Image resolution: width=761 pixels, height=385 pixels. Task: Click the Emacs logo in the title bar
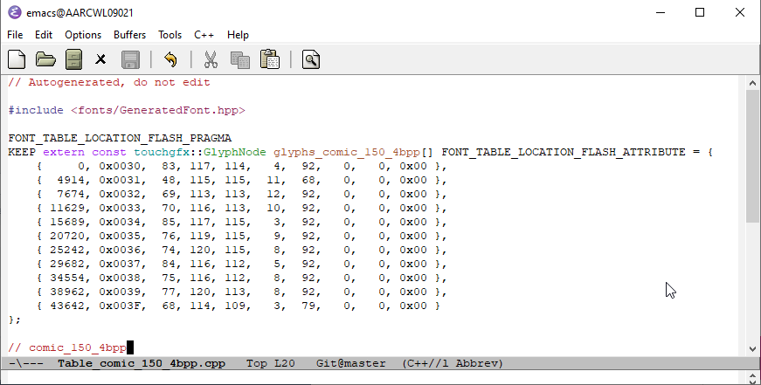(15, 12)
